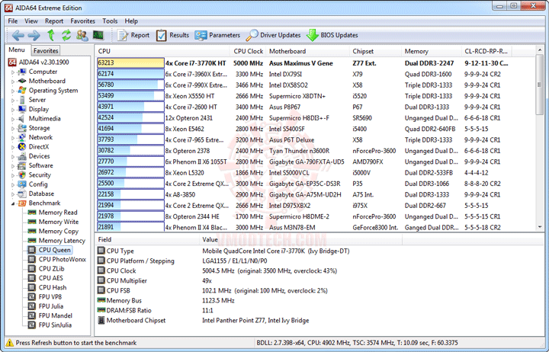Select the Database tree icon
Image resolution: width=549 pixels, height=352 pixels.
coord(22,194)
